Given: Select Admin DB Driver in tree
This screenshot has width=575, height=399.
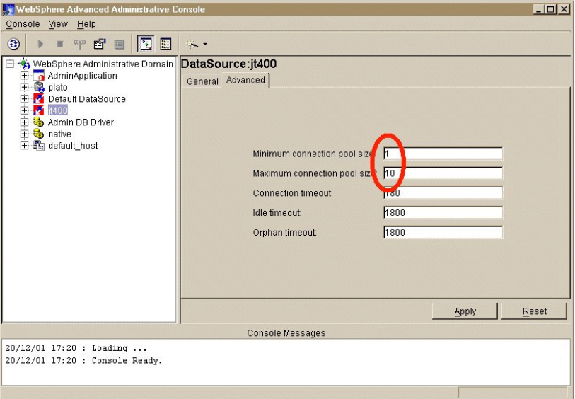Looking at the screenshot, I should (81, 122).
